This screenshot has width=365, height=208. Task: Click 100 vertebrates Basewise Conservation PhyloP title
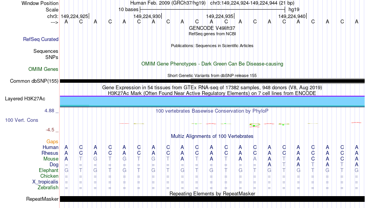click(212, 111)
